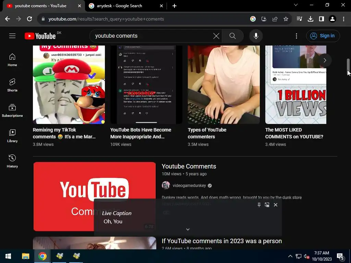This screenshot has width=351, height=263.
Task: Toggle Chrome side panel
Action: pyautogui.click(x=322, y=19)
